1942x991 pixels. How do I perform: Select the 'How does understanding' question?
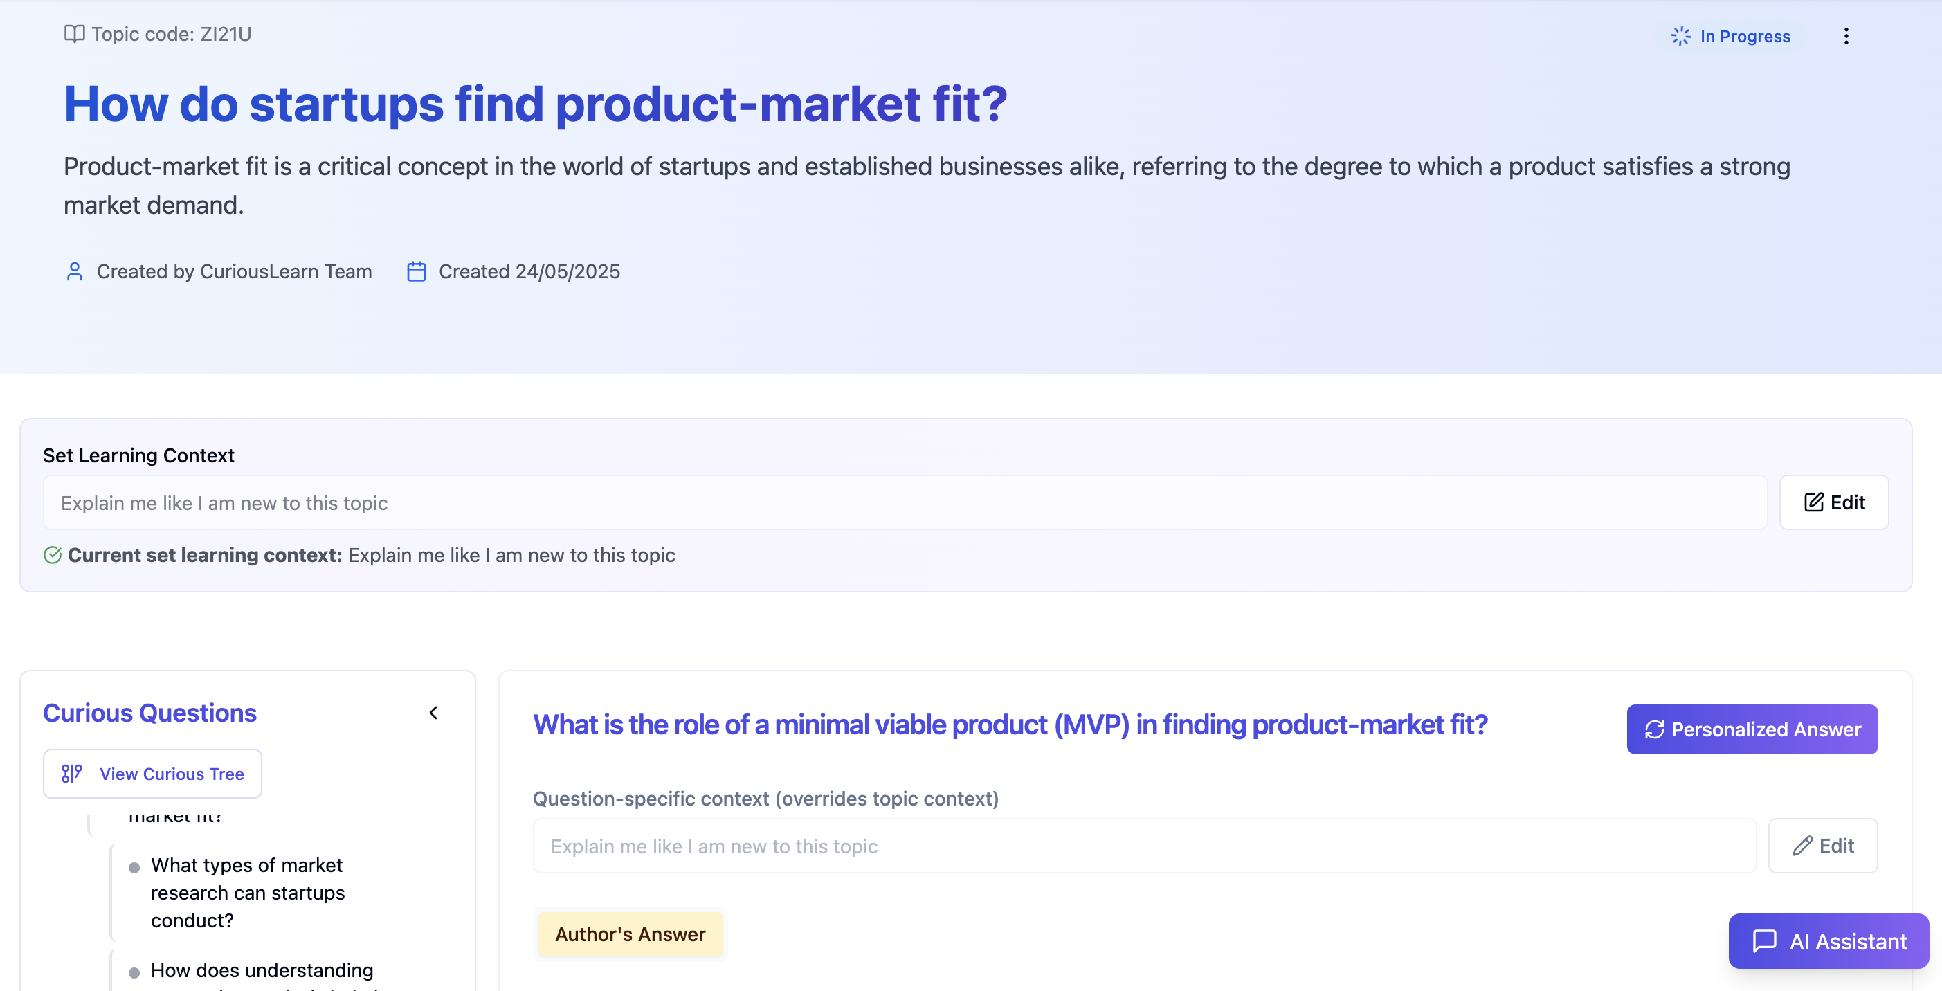coord(262,971)
